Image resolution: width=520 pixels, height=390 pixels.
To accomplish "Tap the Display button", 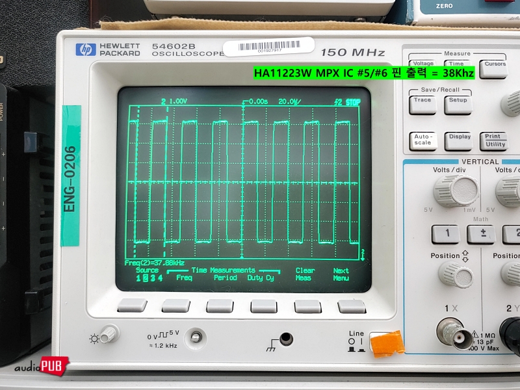I will click(458, 141).
